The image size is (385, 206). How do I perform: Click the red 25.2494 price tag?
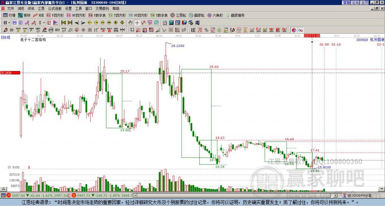coord(10,73)
